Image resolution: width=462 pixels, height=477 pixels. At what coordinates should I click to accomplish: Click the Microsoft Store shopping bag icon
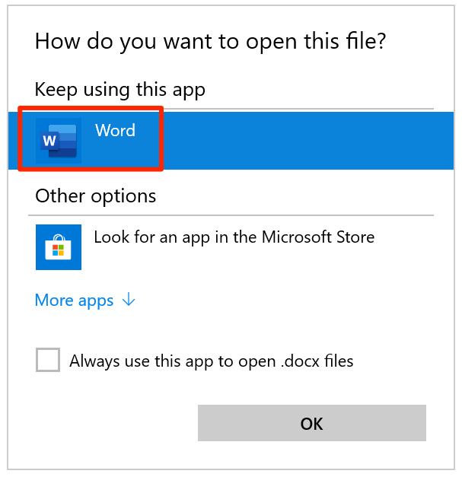(59, 246)
